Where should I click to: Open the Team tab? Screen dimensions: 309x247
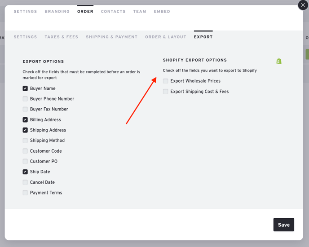(140, 11)
